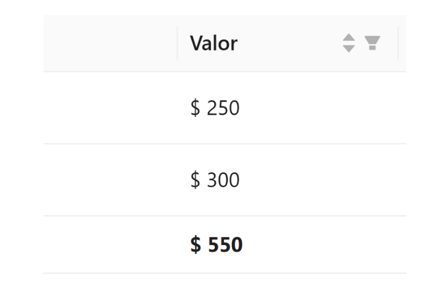This screenshot has height=296, width=444.
Task: Click empty header cell left of Valor
Action: tap(110, 43)
